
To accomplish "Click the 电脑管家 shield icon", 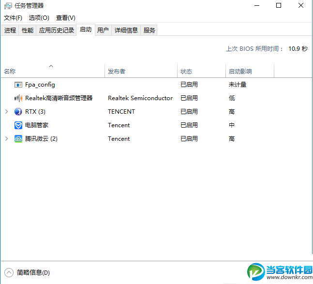I will pos(18,125).
